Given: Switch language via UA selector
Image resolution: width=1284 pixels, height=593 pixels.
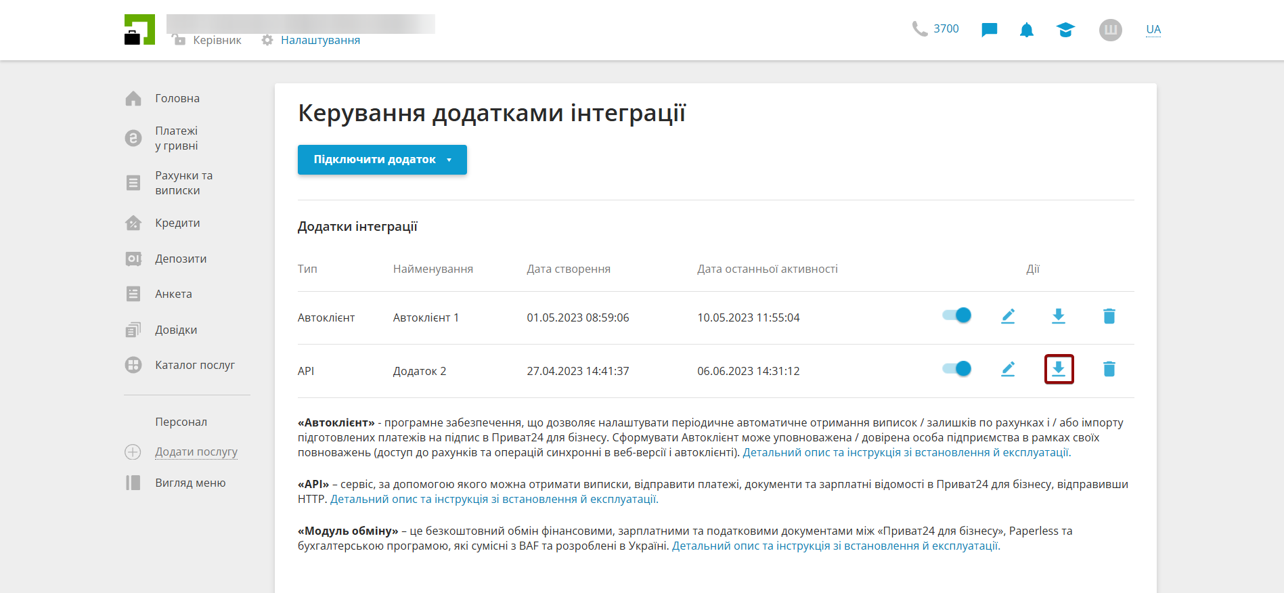Looking at the screenshot, I should (1153, 30).
